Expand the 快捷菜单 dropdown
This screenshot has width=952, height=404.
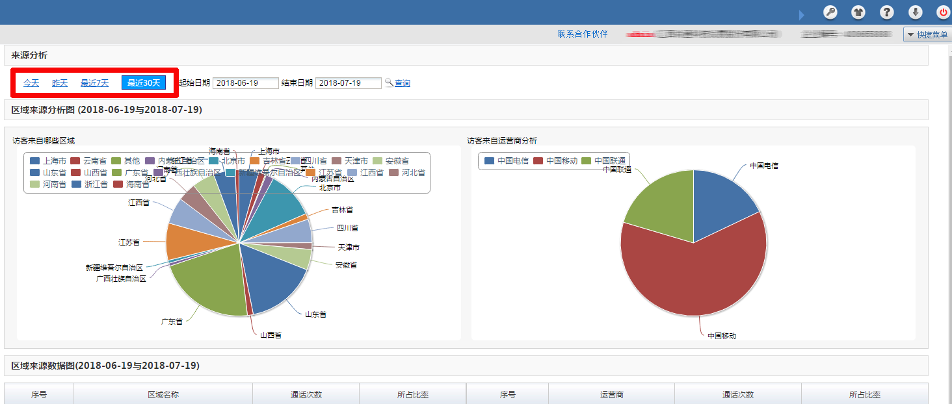(x=926, y=34)
